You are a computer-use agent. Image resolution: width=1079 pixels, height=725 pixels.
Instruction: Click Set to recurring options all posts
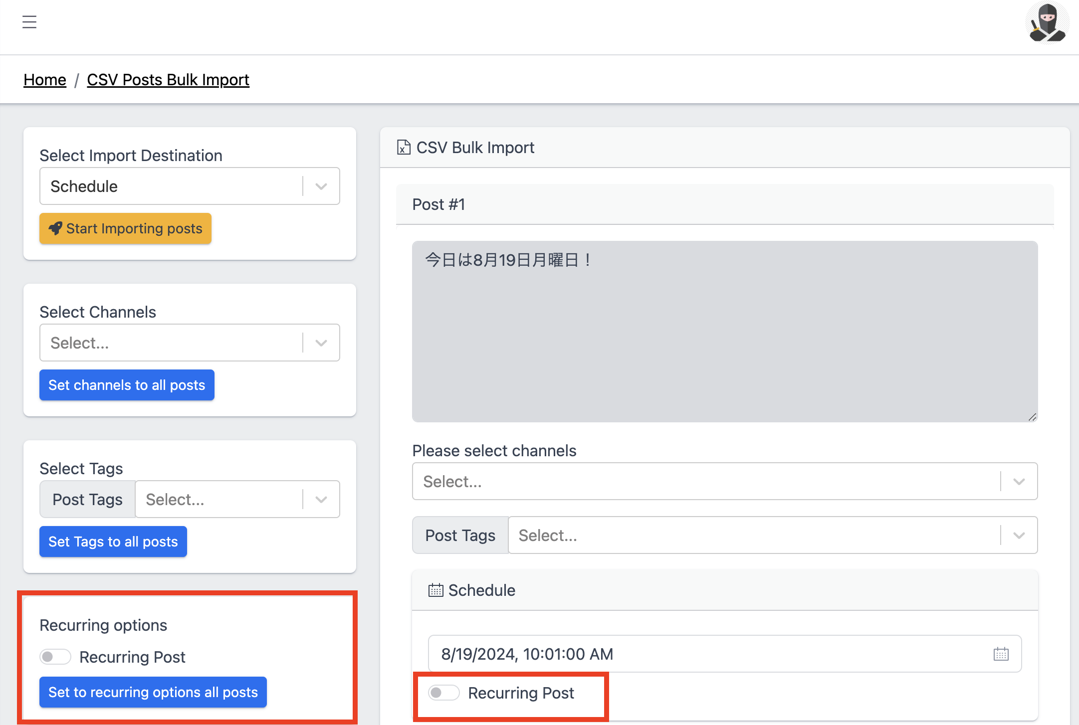pyautogui.click(x=153, y=692)
